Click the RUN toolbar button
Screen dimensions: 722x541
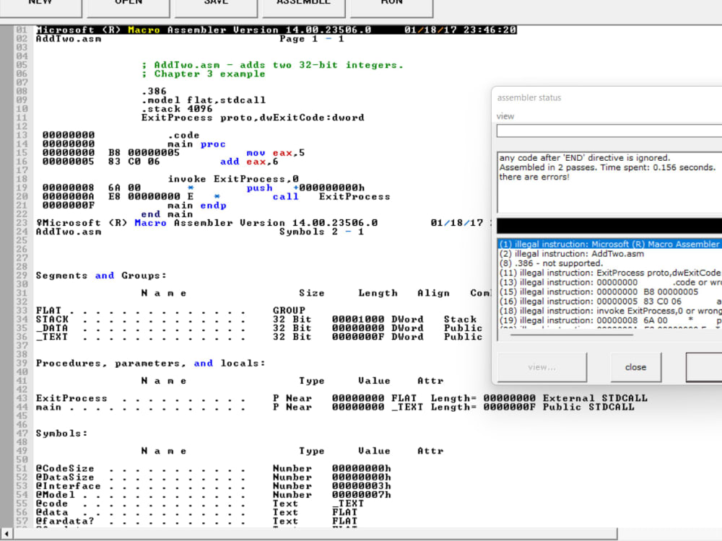point(392,7)
